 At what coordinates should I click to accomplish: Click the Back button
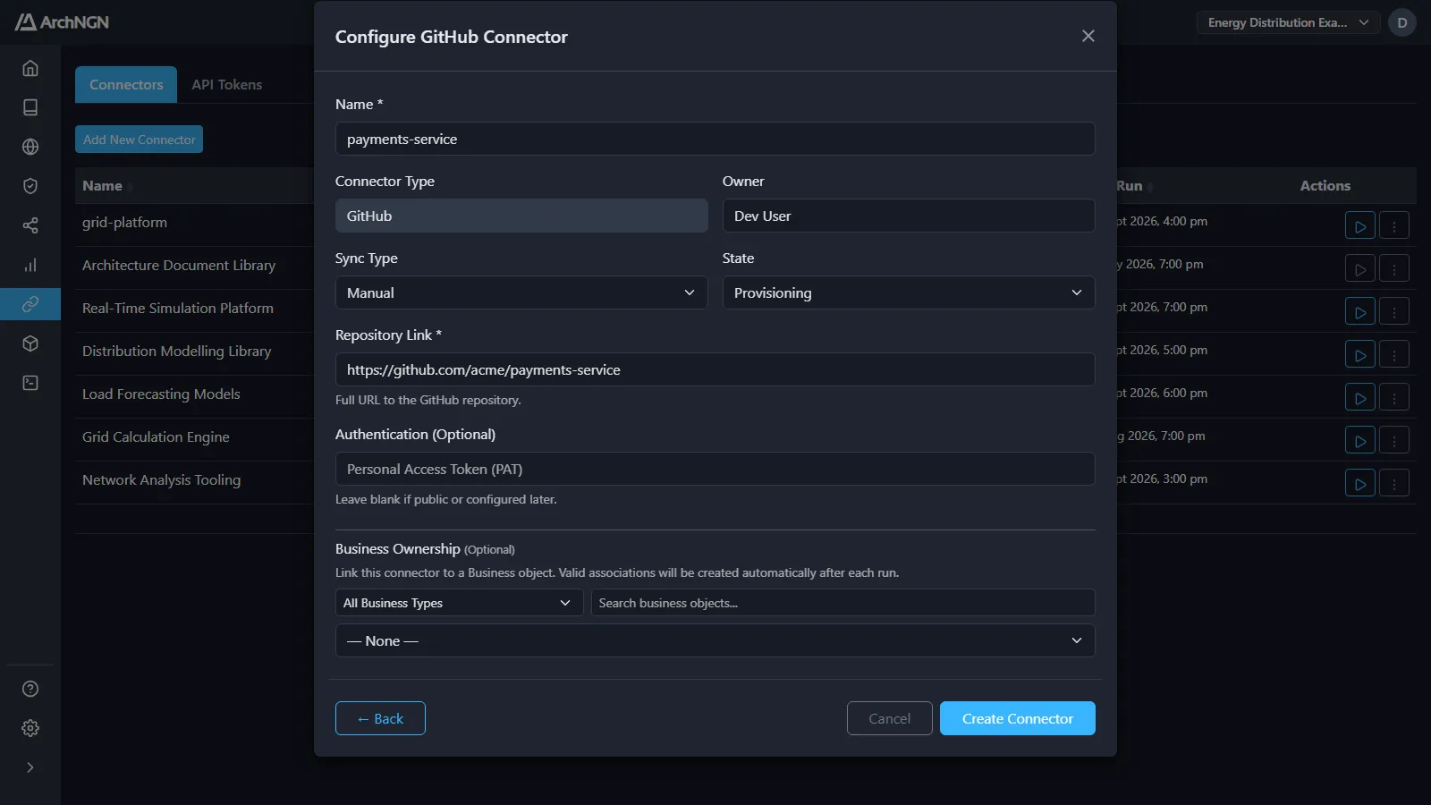tap(380, 718)
